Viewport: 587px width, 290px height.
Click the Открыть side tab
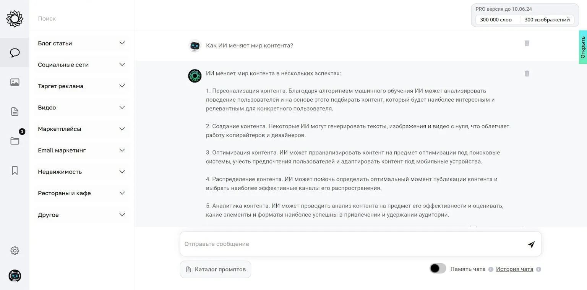(583, 47)
